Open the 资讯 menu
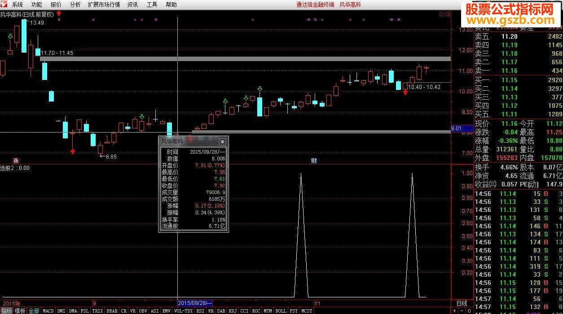 point(132,4)
